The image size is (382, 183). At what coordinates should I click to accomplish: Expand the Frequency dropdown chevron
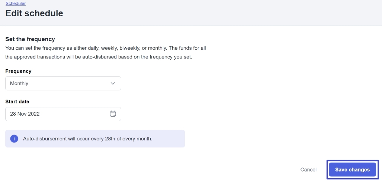[113, 83]
